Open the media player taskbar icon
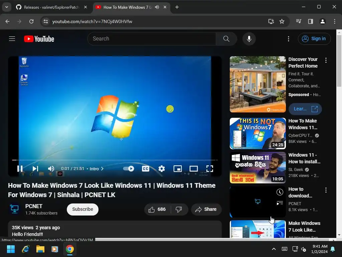The image size is (342, 257). pyautogui.click(x=55, y=249)
